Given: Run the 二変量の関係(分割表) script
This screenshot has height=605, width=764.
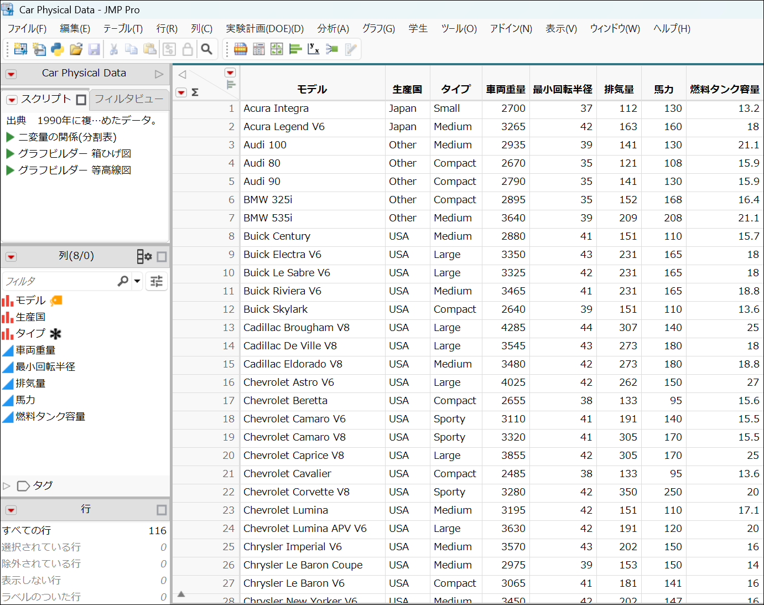Looking at the screenshot, I should 10,137.
